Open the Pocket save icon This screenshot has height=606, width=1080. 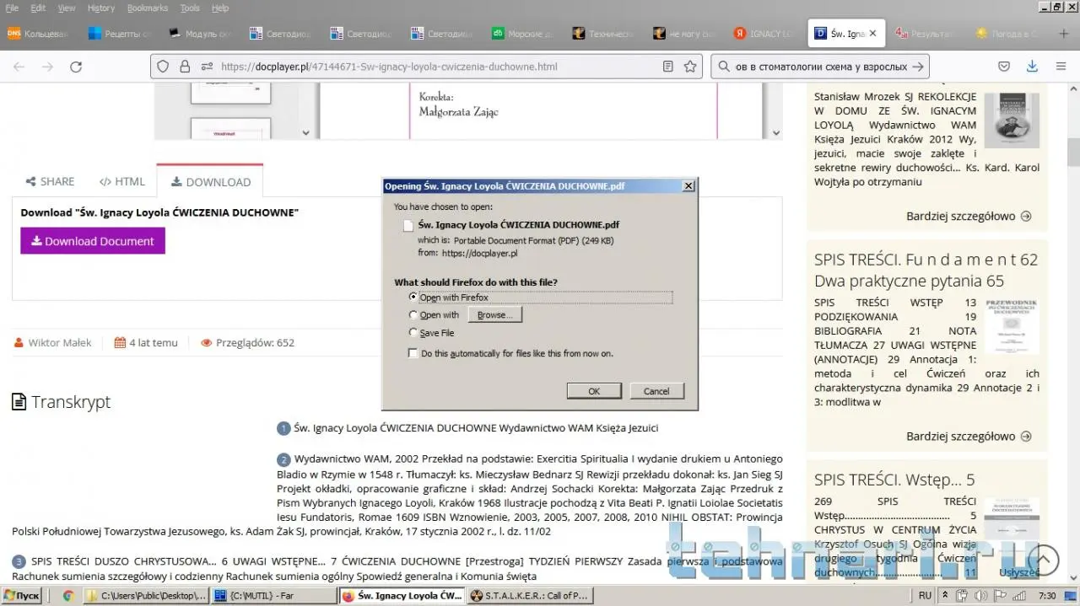[x=1004, y=67]
